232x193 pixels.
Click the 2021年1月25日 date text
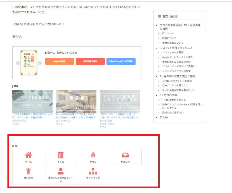tap(107, 124)
